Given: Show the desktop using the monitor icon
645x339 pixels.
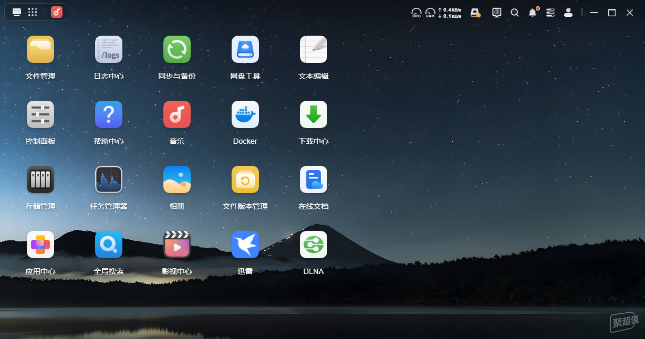Looking at the screenshot, I should coord(17,12).
